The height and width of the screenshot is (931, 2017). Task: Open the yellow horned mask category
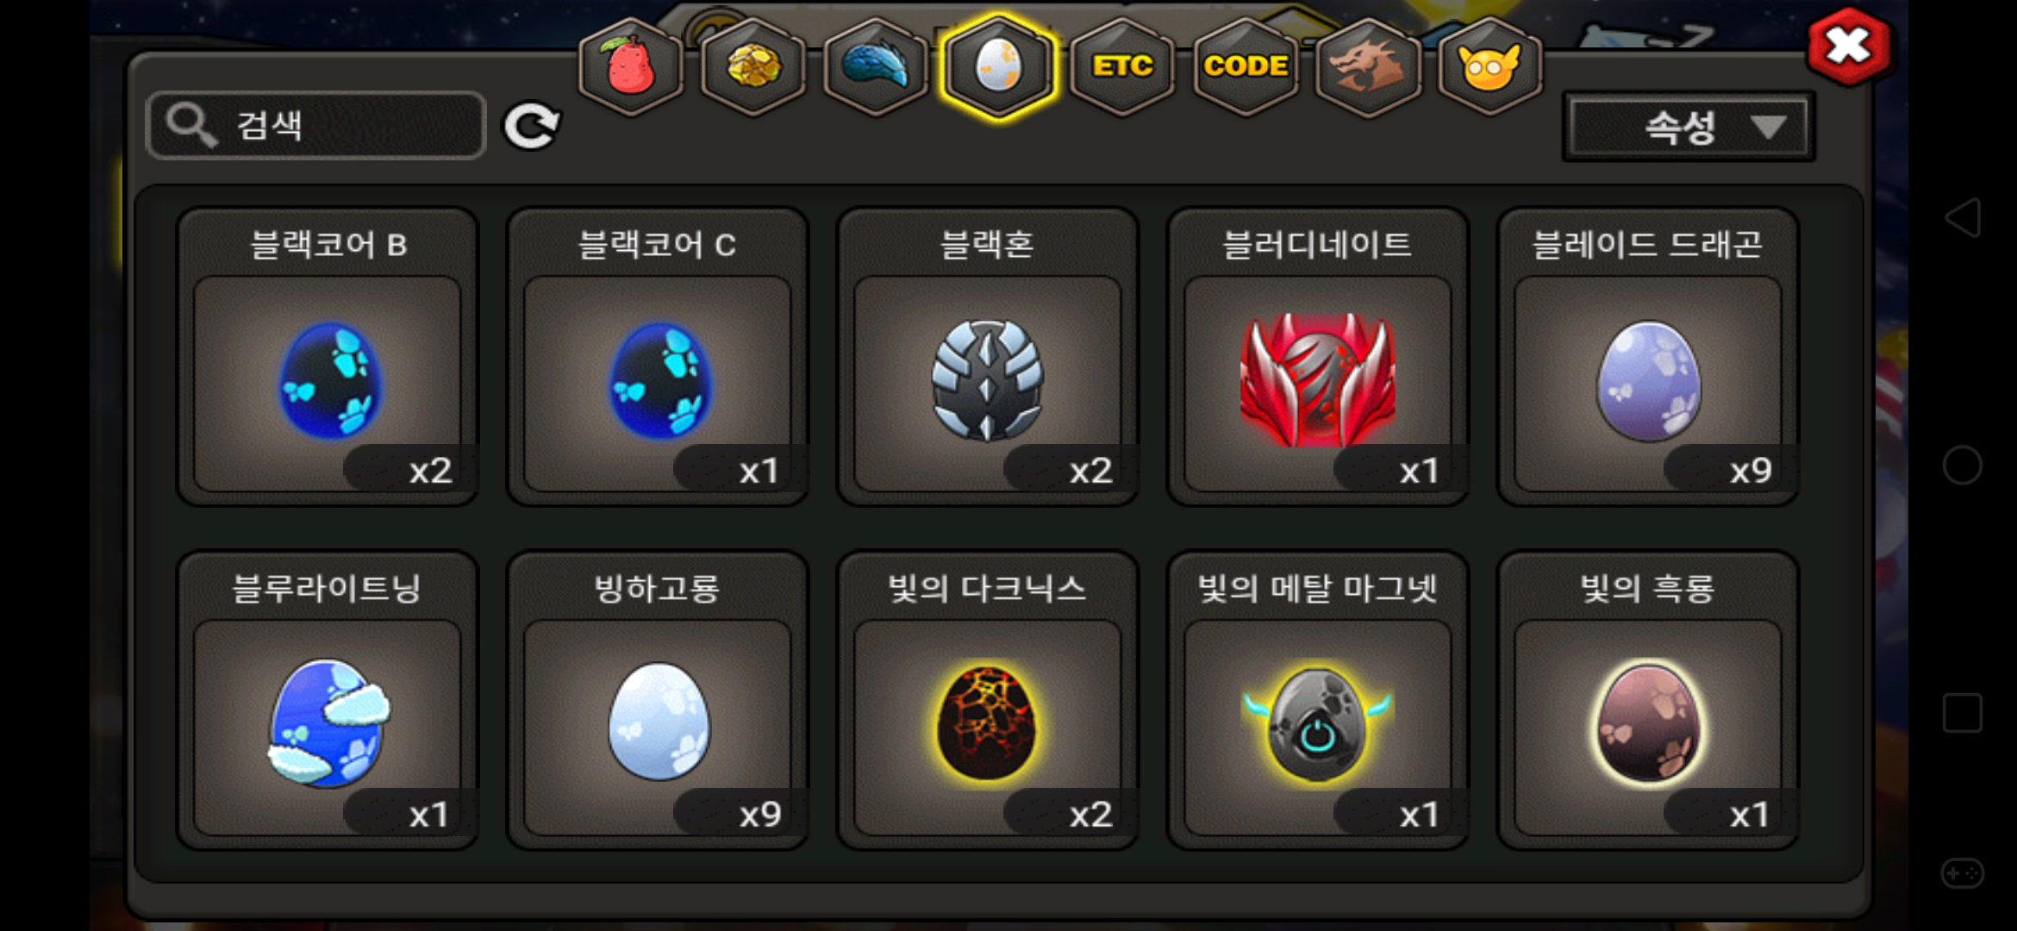pos(1489,66)
